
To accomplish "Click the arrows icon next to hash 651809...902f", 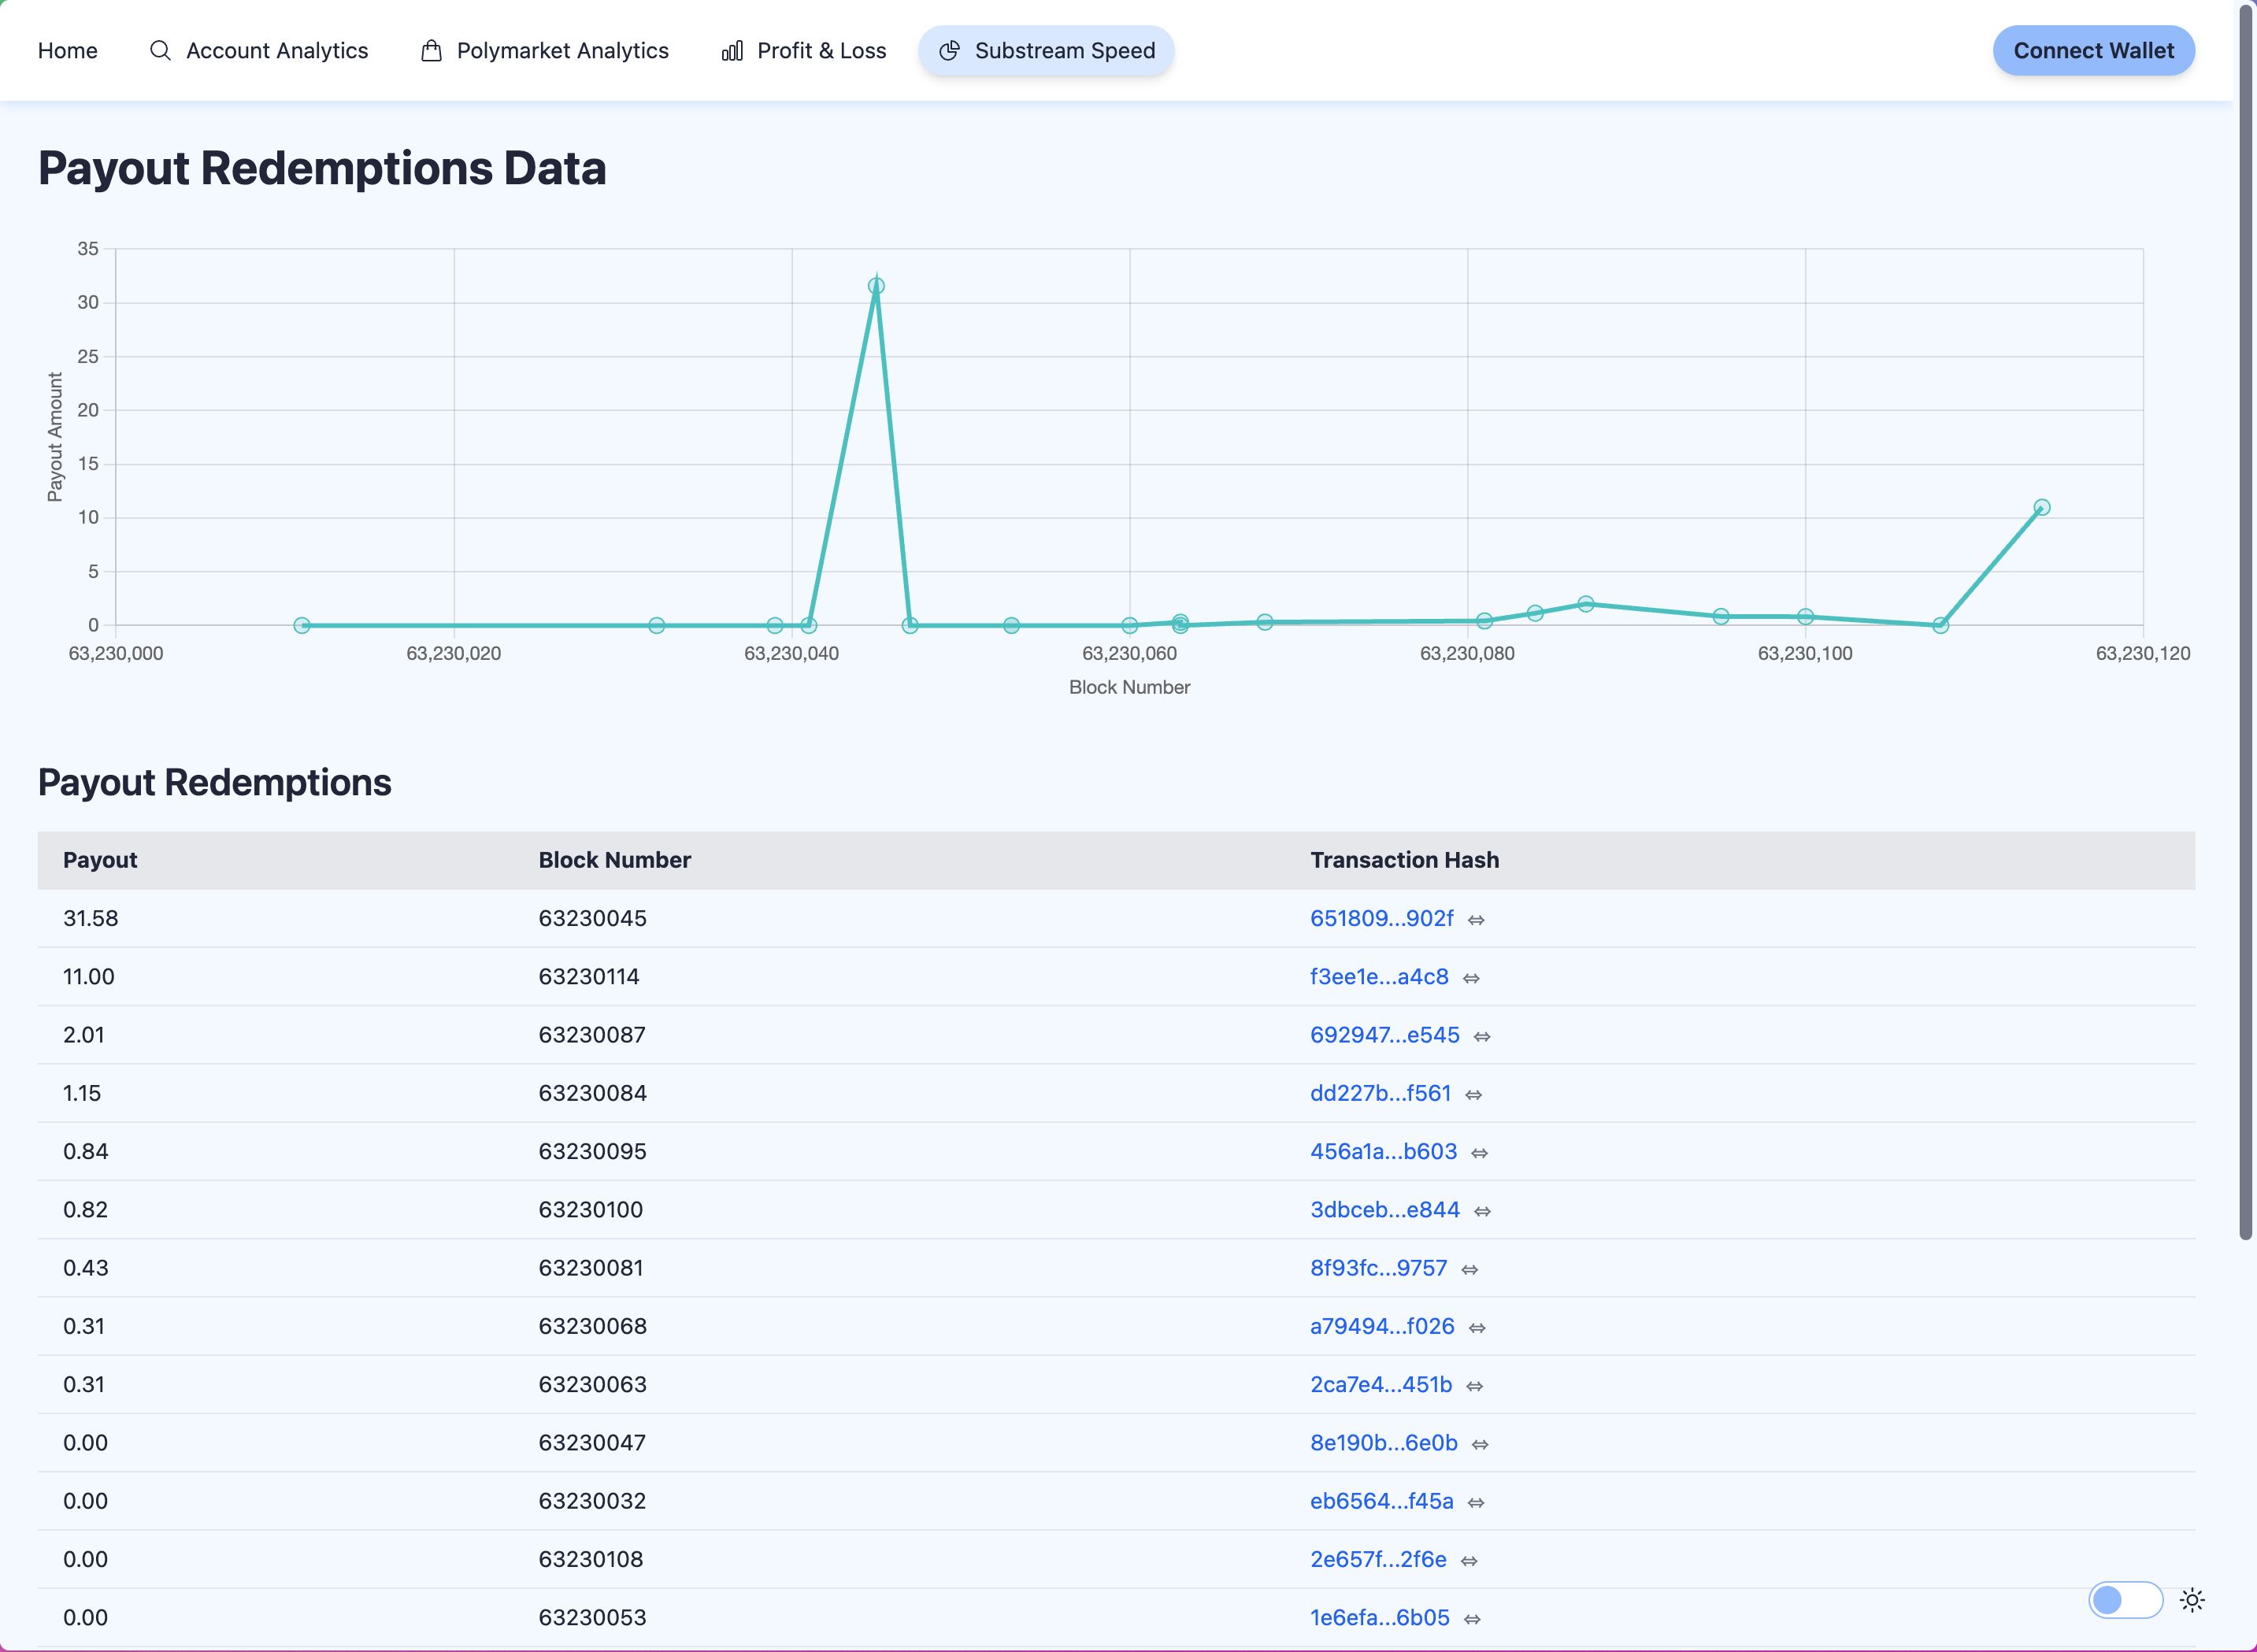I will tap(1476, 920).
